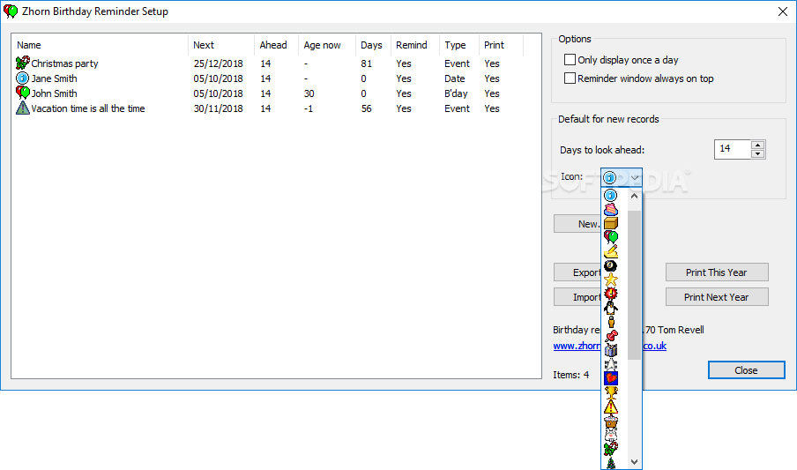Choose the red and green balloons icon in list
The image size is (797, 470).
(x=610, y=237)
